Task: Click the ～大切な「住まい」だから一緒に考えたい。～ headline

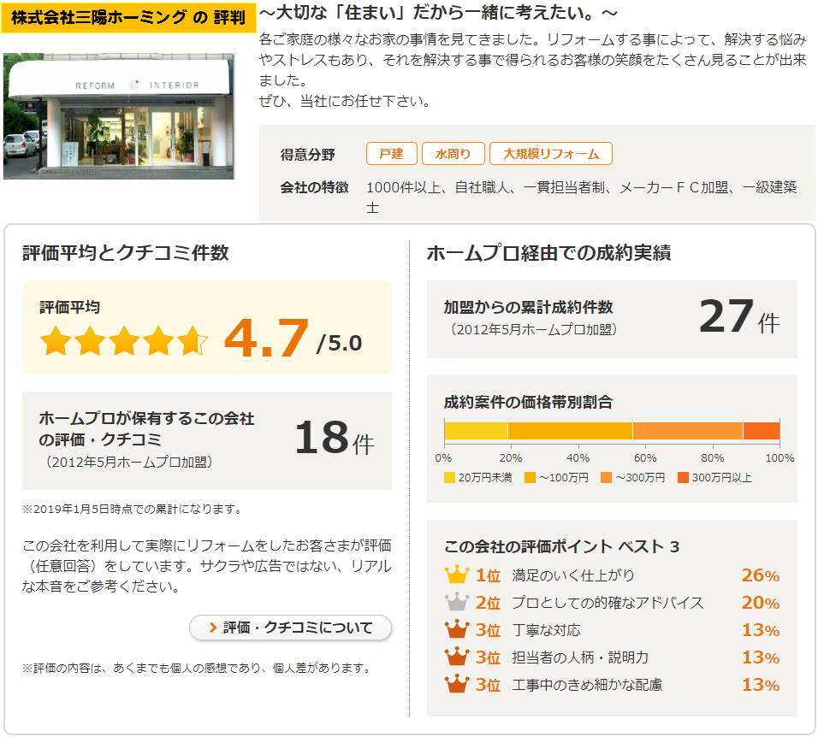Action: (438, 13)
